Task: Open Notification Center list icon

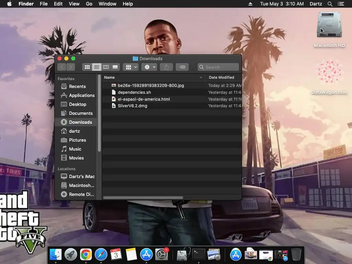Action: 341,4
